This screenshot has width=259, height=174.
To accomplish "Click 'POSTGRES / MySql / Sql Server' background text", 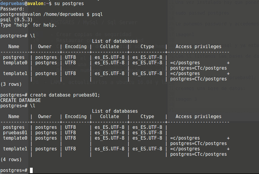I will [94, 22].
